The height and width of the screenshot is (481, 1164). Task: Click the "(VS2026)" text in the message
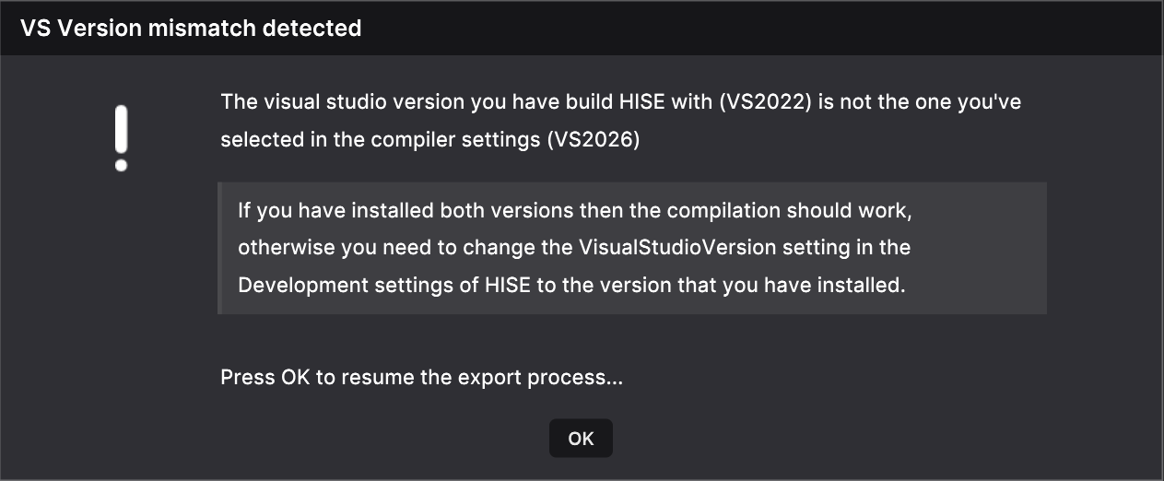pyautogui.click(x=594, y=142)
